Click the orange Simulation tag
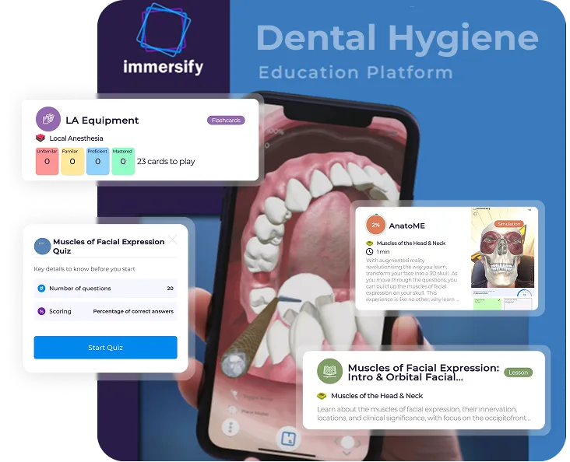Image resolution: width=570 pixels, height=462 pixels. 508,224
